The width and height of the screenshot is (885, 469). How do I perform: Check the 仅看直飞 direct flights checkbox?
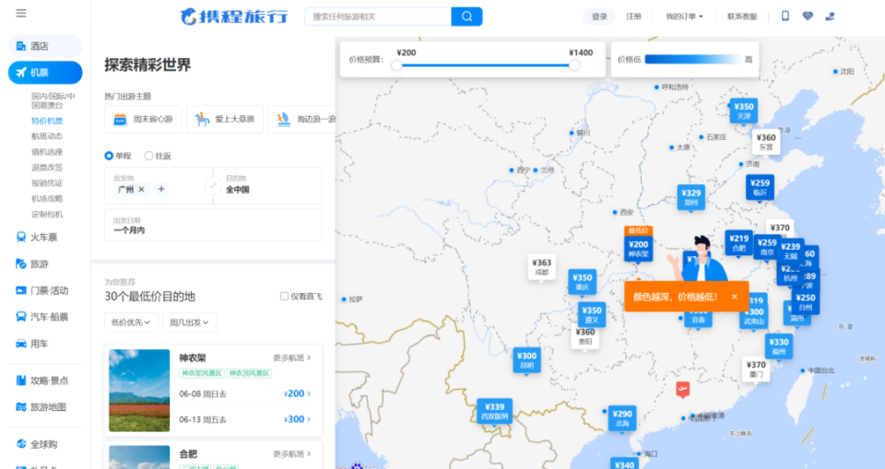tap(285, 297)
